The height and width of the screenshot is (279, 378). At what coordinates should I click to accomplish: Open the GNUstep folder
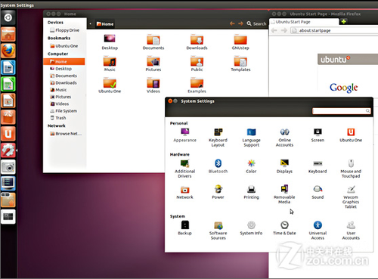point(240,42)
